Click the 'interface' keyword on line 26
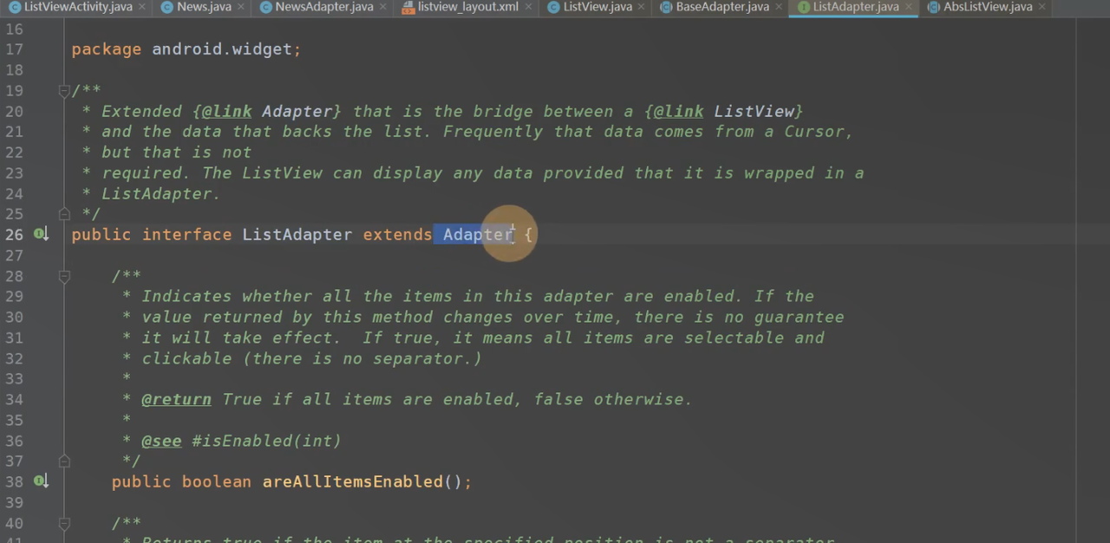This screenshot has width=1110, height=543. pos(187,234)
